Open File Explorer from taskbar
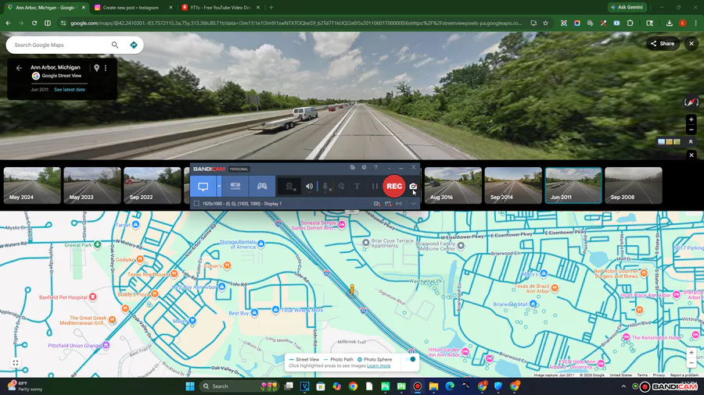 click(x=433, y=386)
